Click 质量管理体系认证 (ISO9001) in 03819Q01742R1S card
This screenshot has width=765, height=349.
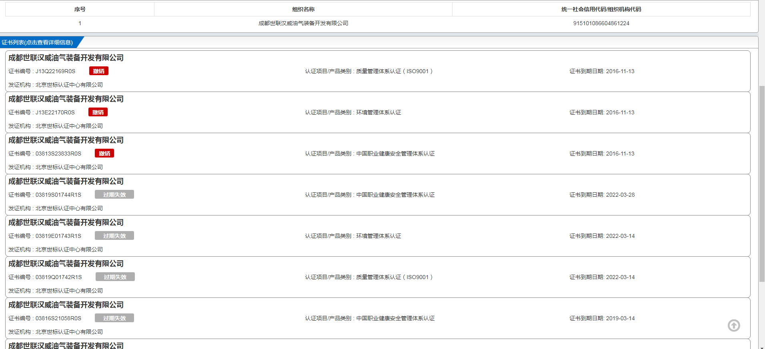395,277
